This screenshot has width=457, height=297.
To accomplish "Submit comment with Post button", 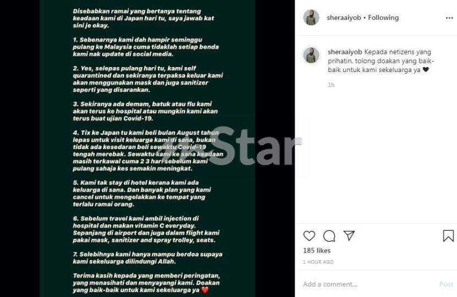I will point(446,284).
